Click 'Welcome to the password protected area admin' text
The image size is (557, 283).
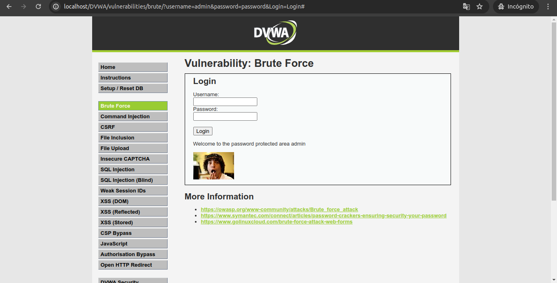(x=249, y=144)
